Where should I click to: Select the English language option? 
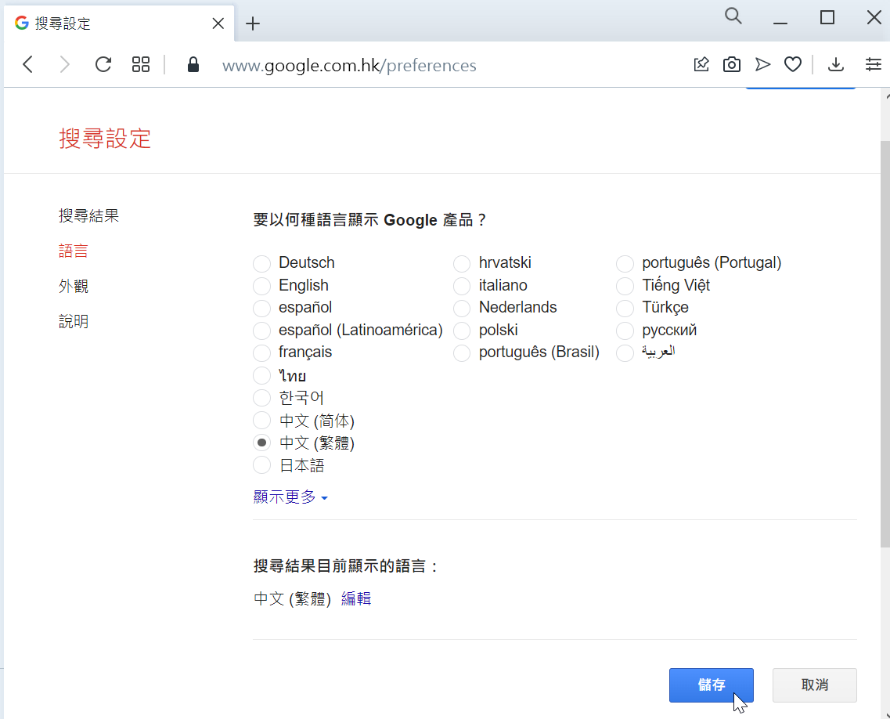pyautogui.click(x=261, y=286)
